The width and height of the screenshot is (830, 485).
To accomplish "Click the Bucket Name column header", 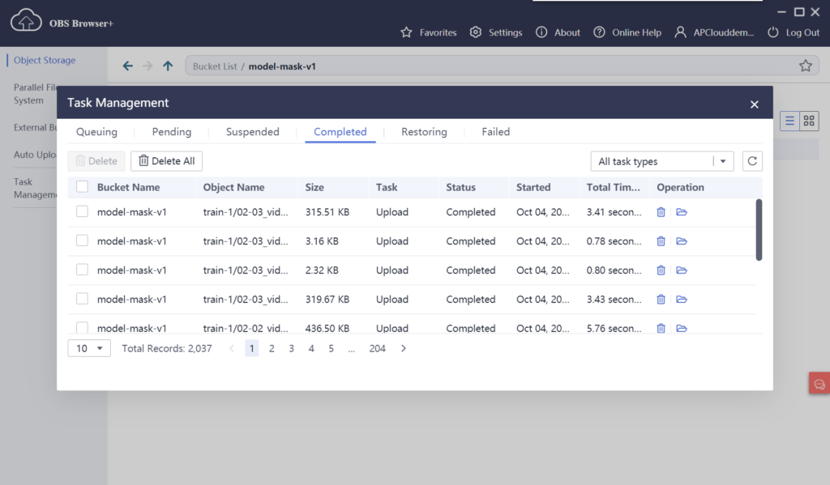I will coord(128,187).
